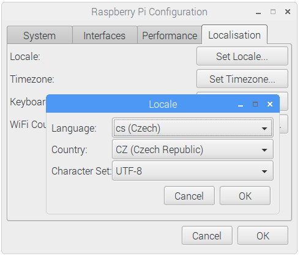Image resolution: width=300 pixels, height=256 pixels.
Task: Click the Set Locale... button
Action: pos(242,56)
